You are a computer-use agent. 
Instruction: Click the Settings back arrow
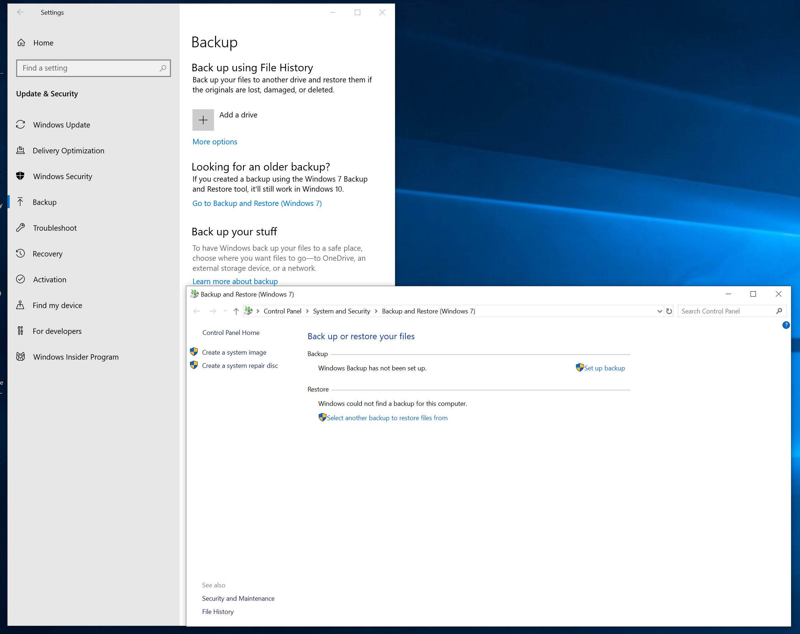(20, 12)
